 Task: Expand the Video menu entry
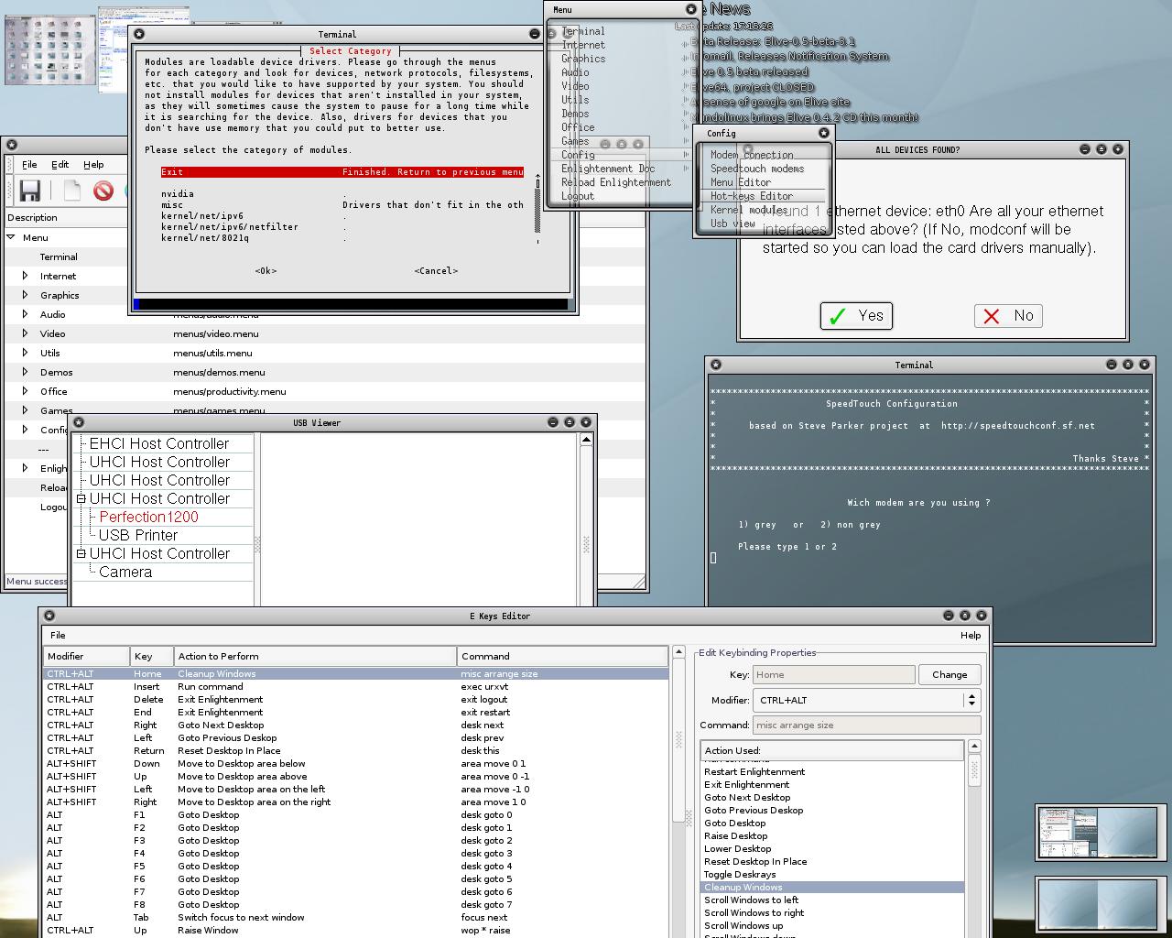pyautogui.click(x=25, y=333)
